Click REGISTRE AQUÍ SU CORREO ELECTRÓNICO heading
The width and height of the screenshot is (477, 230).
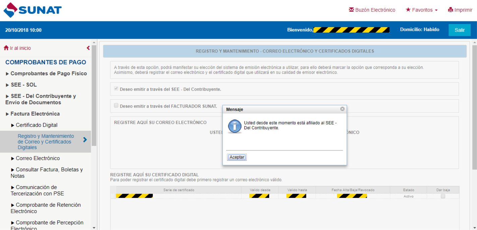(x=160, y=122)
